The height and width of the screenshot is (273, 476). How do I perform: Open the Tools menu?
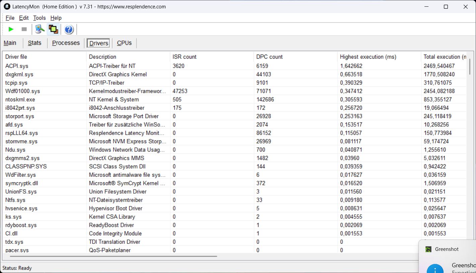39,18
